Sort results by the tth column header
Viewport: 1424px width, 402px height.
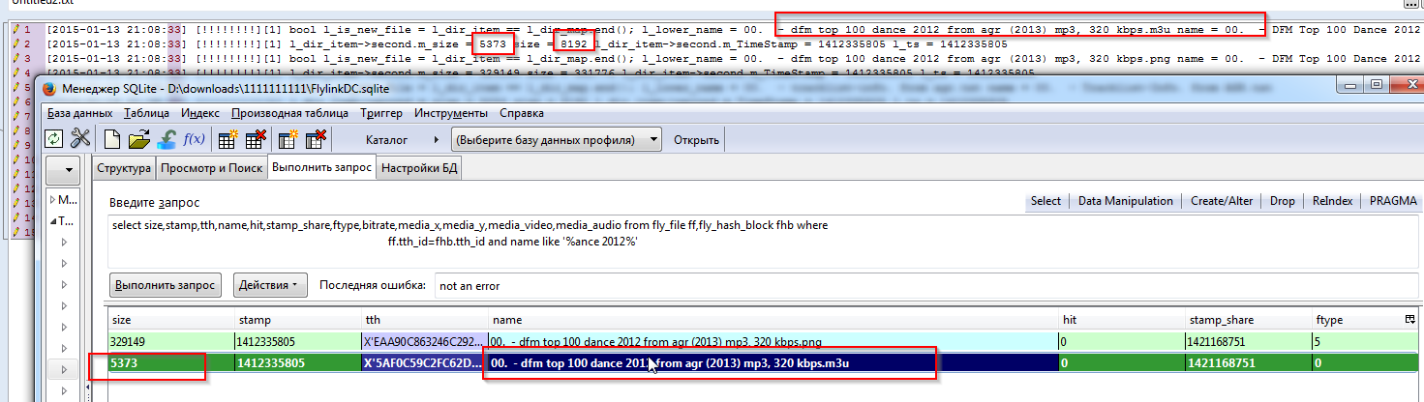425,320
